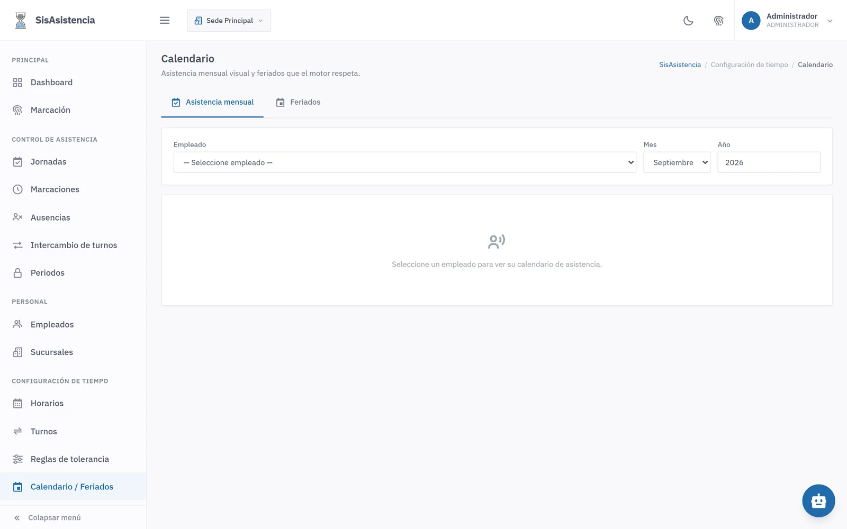Click the Feriados tab calendar icon
This screenshot has height=529, width=847.
[280, 103]
